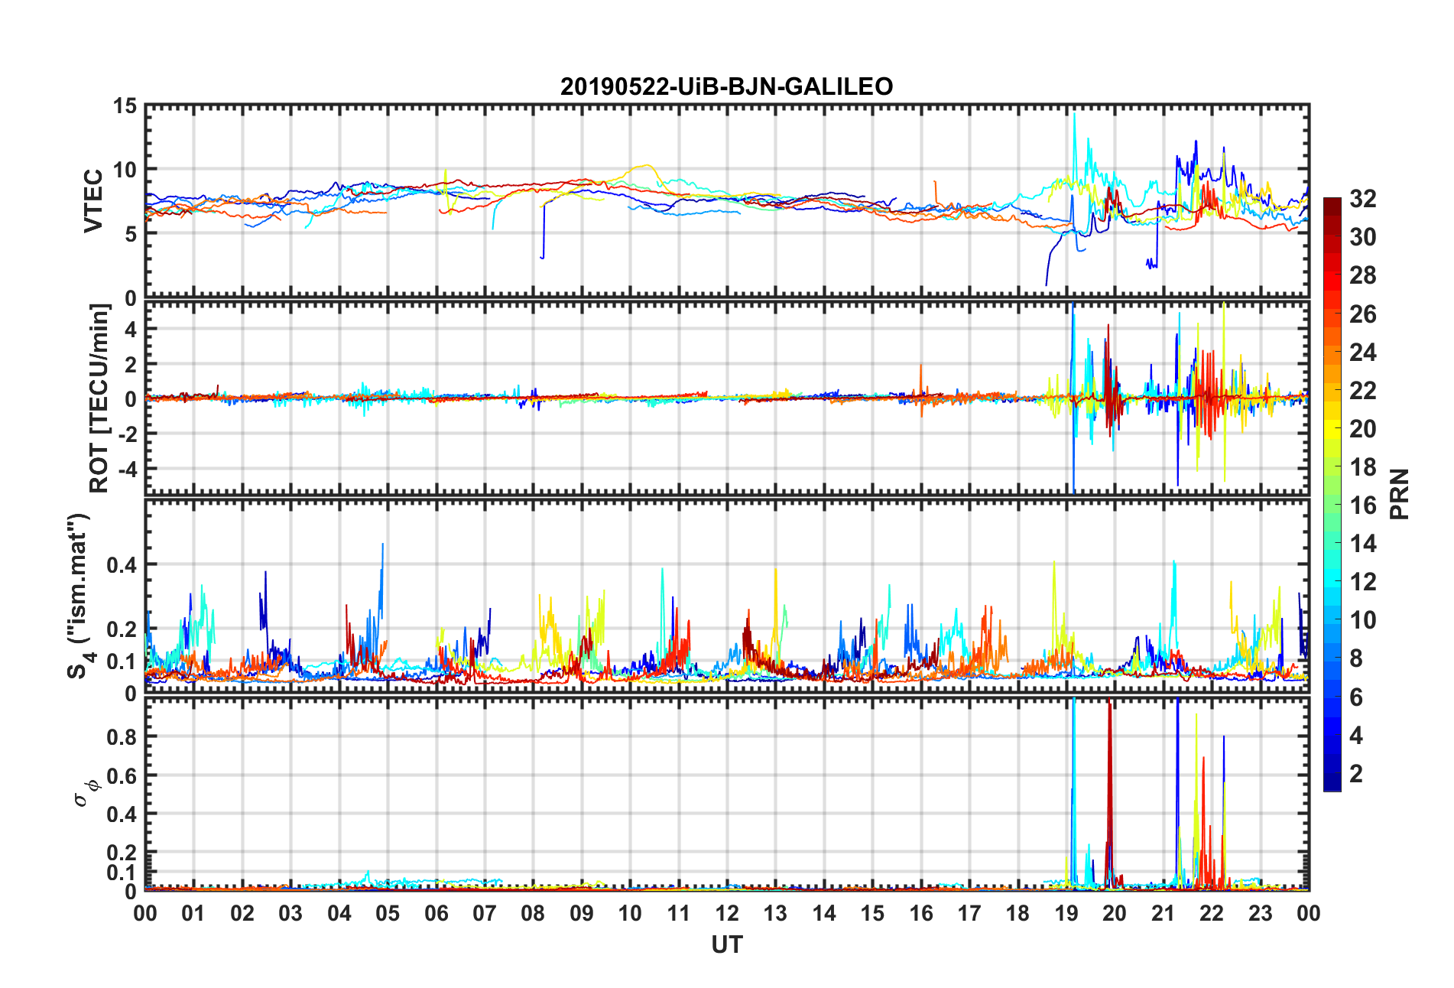Click the plot title 20190522-UiB-BJN-GALILEO
Viewport: 1454px width, 988px height.
tap(726, 86)
